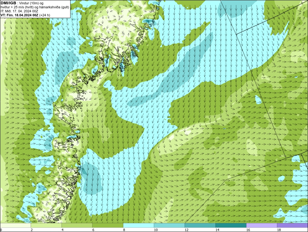Click the legend label '2'
The height and width of the screenshot is (232, 308).
[x=32, y=230]
